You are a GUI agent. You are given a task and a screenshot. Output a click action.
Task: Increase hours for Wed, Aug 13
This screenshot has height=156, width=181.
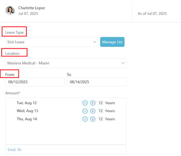point(93,111)
